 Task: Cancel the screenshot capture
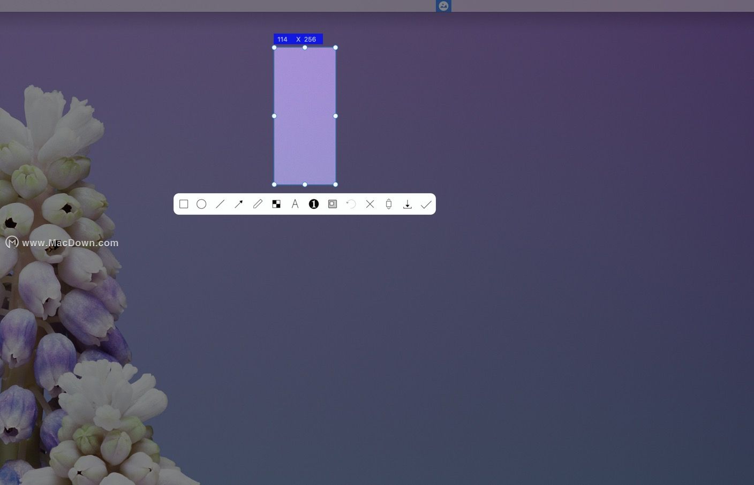370,204
